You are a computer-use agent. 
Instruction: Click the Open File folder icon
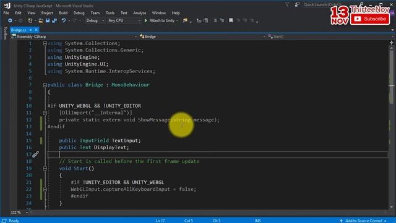coord(41,20)
